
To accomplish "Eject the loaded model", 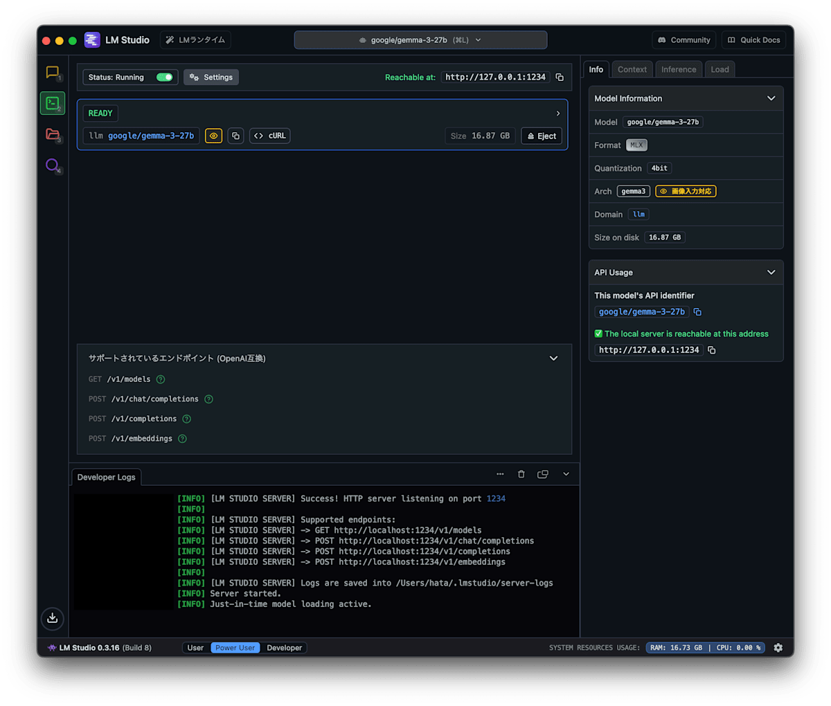I will coord(542,136).
